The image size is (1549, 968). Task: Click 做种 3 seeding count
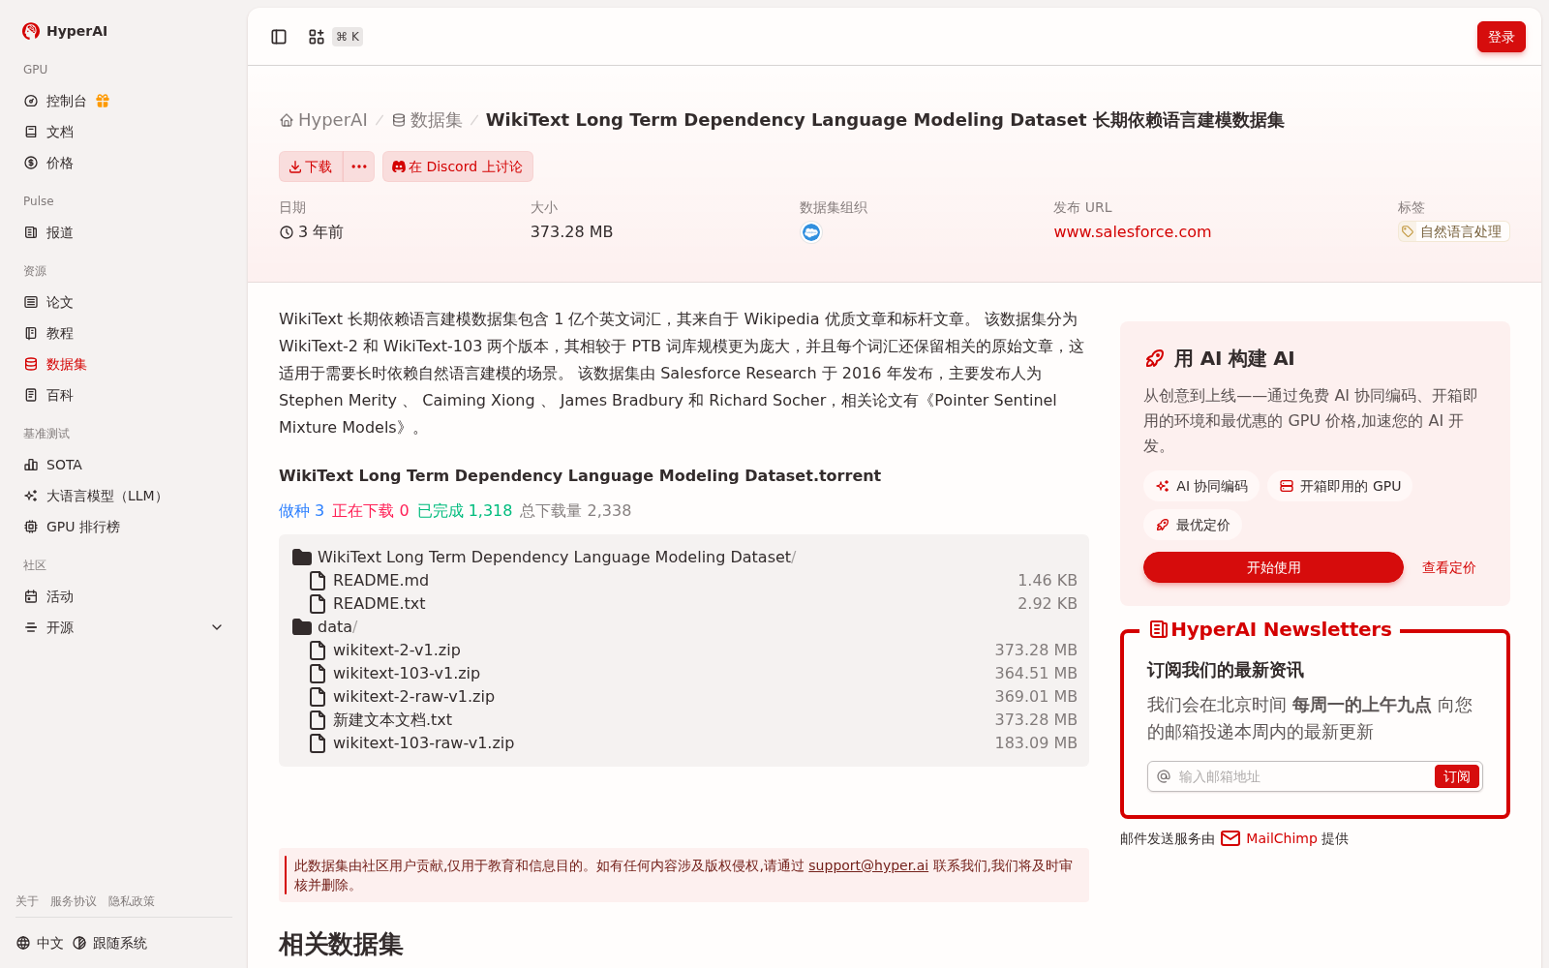[301, 511]
